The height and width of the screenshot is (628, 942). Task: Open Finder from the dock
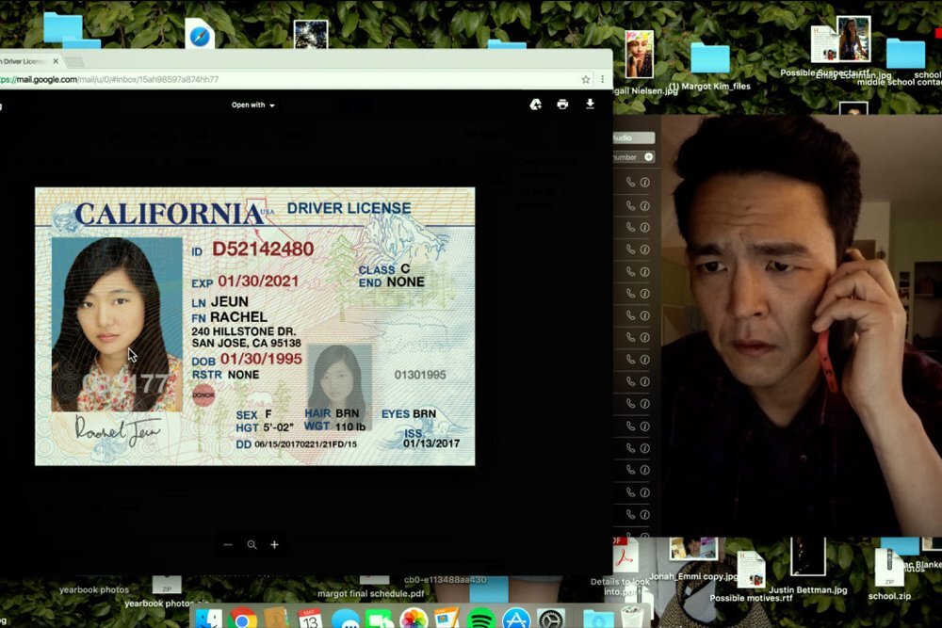[x=209, y=619]
